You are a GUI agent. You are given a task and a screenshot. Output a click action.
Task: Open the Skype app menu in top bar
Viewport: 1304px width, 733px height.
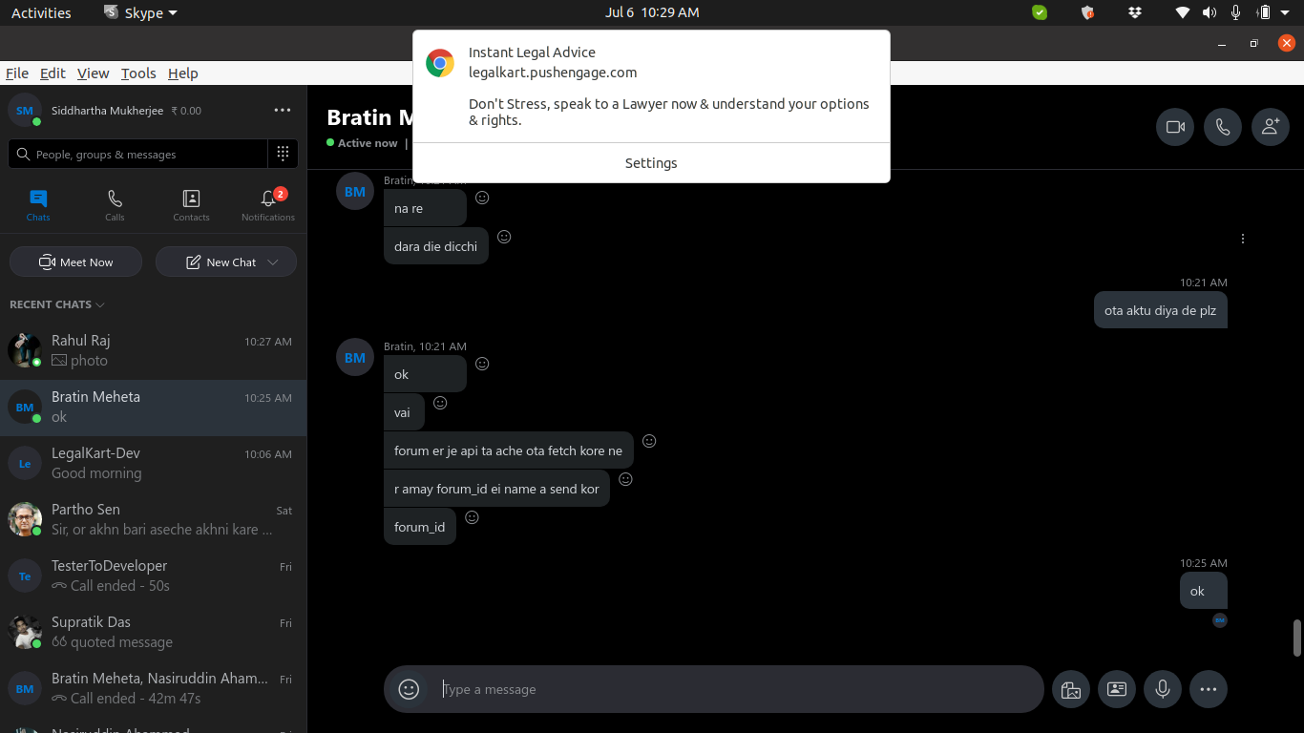pos(140,13)
